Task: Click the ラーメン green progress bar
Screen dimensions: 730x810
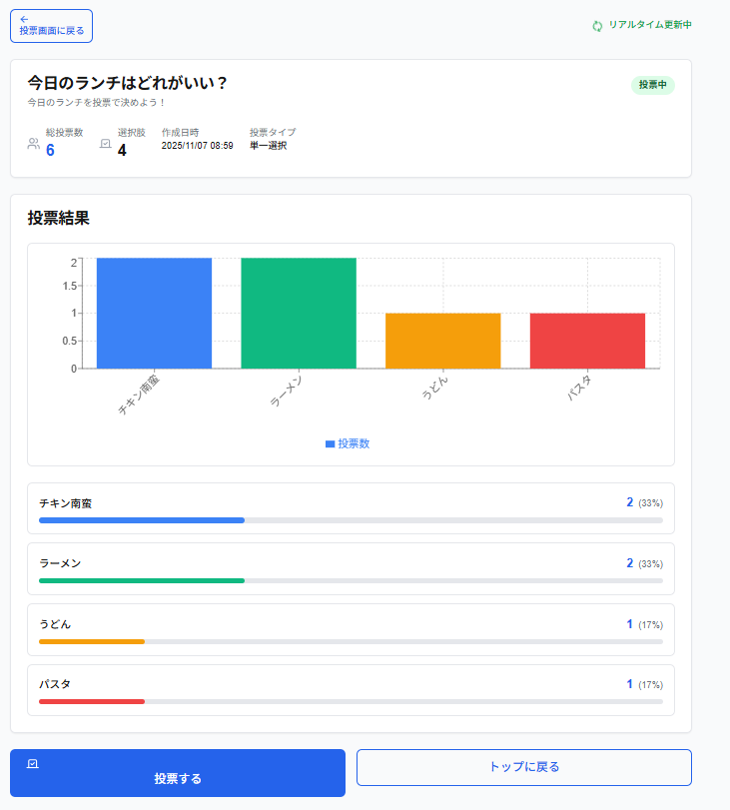Action: point(142,580)
